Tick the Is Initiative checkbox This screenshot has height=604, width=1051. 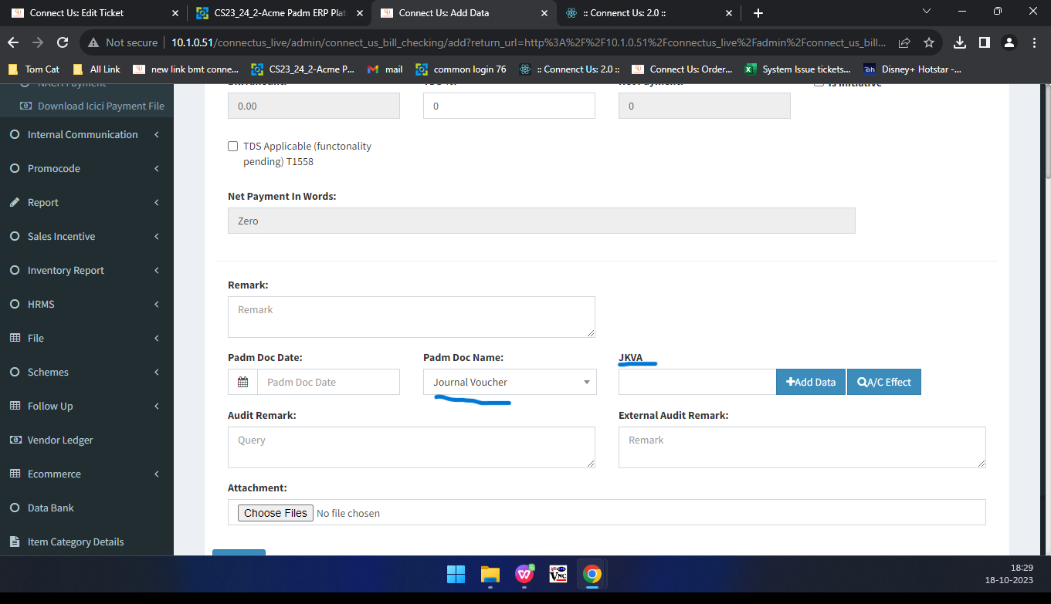pyautogui.click(x=819, y=83)
